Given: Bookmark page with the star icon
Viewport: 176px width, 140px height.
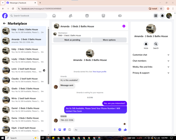Looking at the screenshot, I should click(161, 9).
